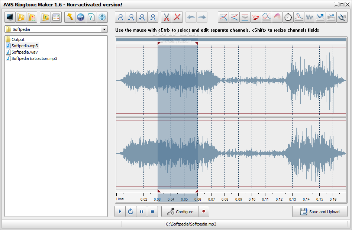This screenshot has width=352, height=230.
Task: Stop playback with the square button
Action: click(152, 212)
